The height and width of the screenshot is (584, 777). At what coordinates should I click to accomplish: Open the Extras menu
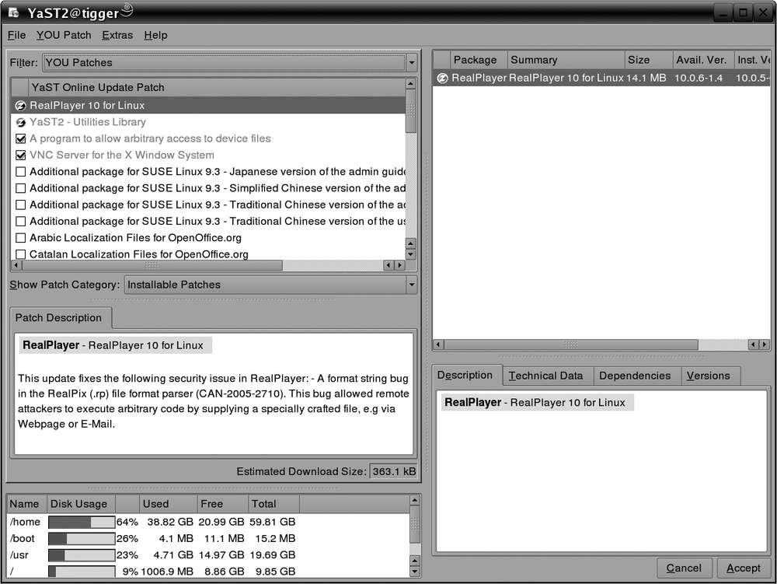click(x=117, y=35)
